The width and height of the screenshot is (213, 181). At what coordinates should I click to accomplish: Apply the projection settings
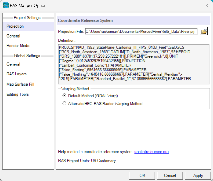pyautogui.click(x=198, y=175)
